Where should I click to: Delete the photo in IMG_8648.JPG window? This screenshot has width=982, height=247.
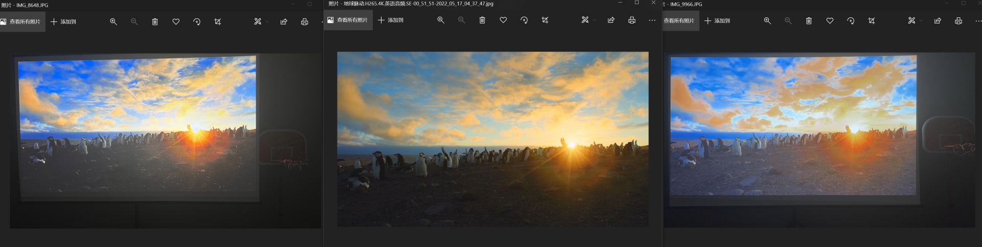[155, 21]
